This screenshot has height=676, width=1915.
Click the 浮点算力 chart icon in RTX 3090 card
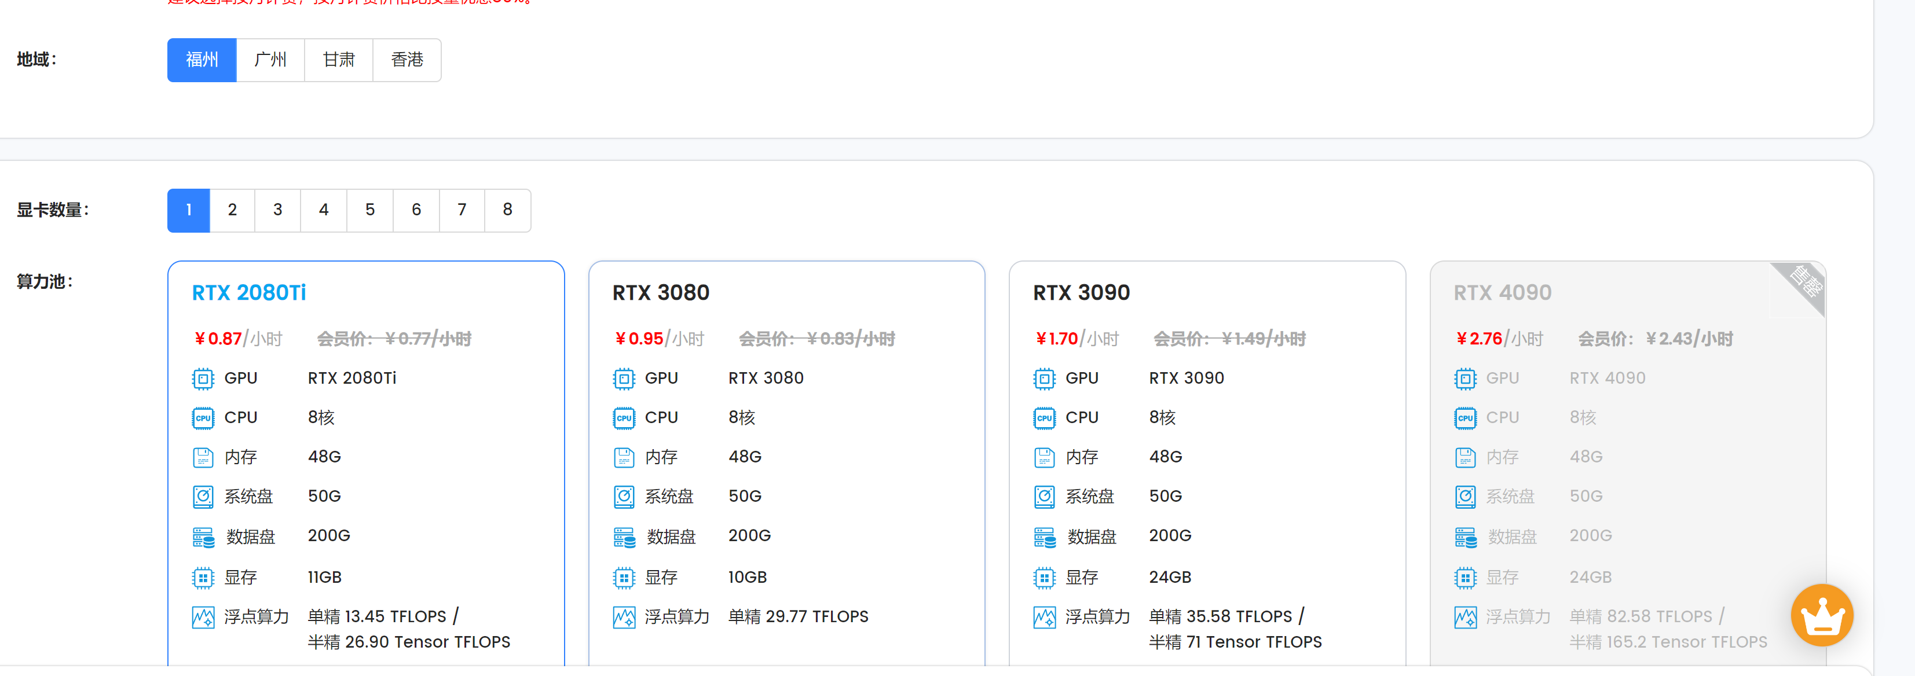pyautogui.click(x=1045, y=618)
